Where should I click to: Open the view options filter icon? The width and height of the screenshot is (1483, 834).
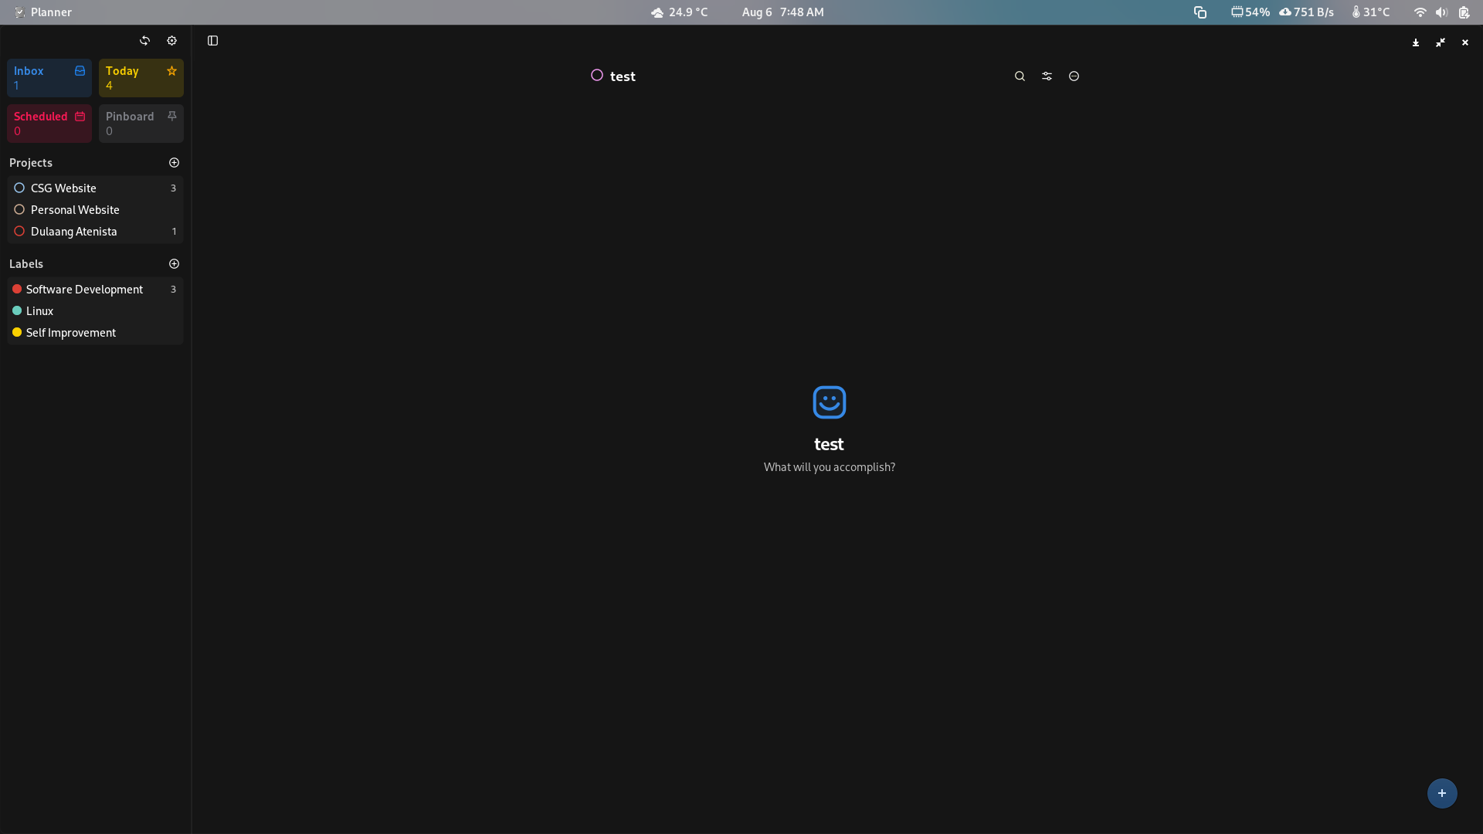1047,76
